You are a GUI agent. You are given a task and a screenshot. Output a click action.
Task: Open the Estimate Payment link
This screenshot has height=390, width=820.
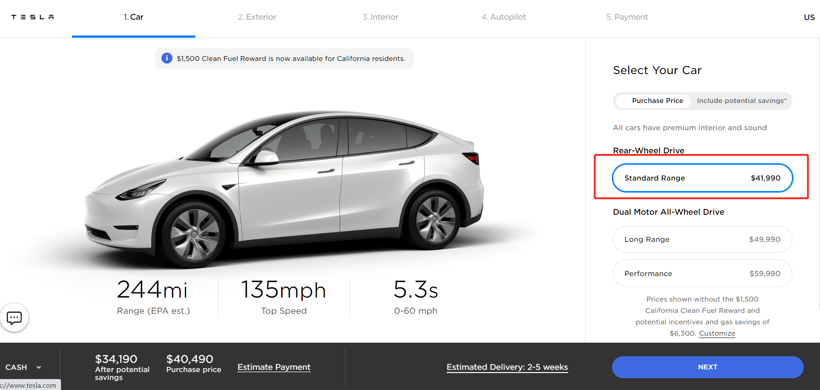(x=274, y=367)
